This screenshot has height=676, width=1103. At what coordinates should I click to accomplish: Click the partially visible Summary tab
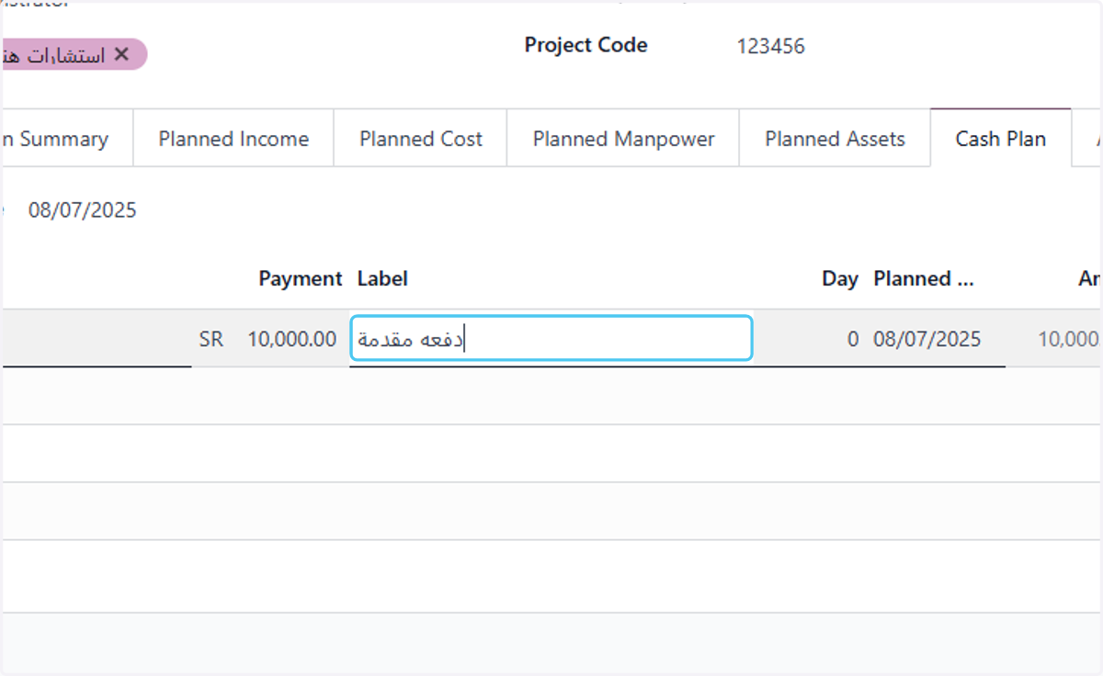coord(65,139)
